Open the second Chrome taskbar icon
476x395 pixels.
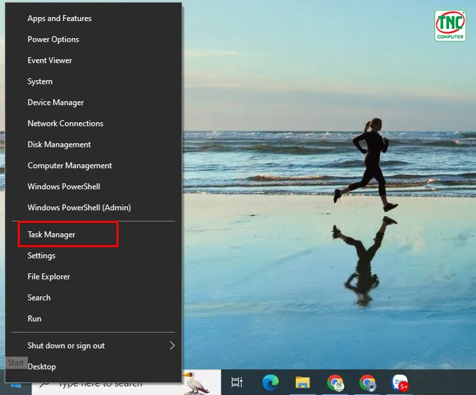pyautogui.click(x=367, y=383)
